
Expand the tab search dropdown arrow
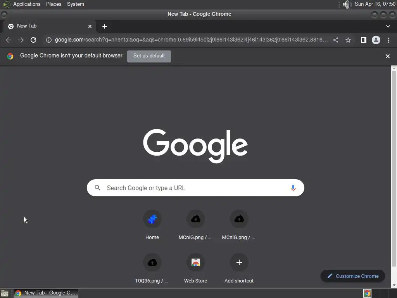(388, 26)
